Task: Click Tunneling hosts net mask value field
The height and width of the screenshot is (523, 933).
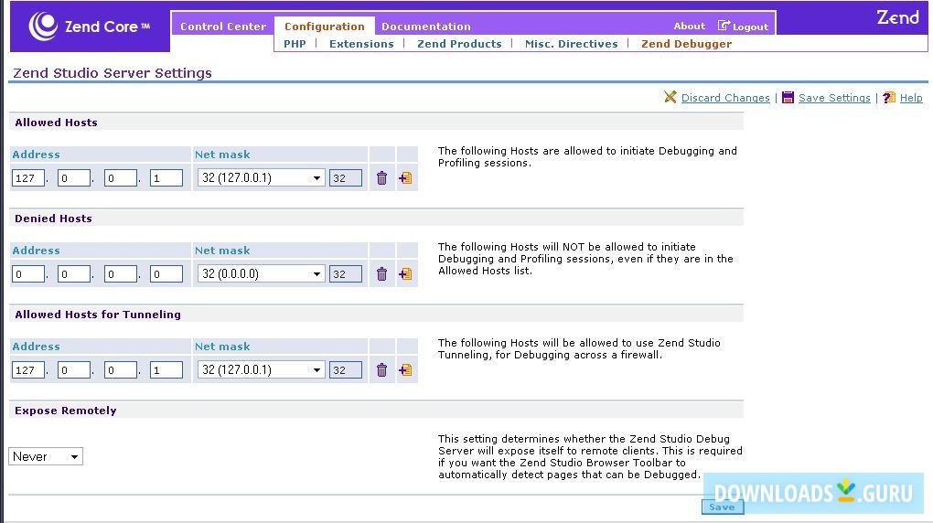Action: [x=345, y=370]
